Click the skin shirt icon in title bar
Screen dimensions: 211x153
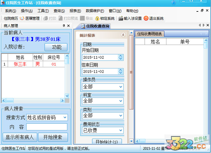pyautogui.click(x=173, y=2)
